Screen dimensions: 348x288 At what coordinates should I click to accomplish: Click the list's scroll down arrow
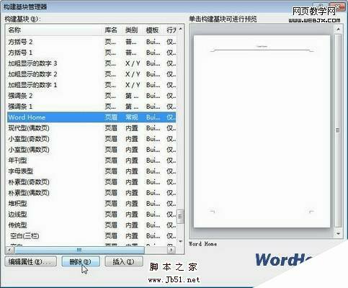click(x=180, y=241)
